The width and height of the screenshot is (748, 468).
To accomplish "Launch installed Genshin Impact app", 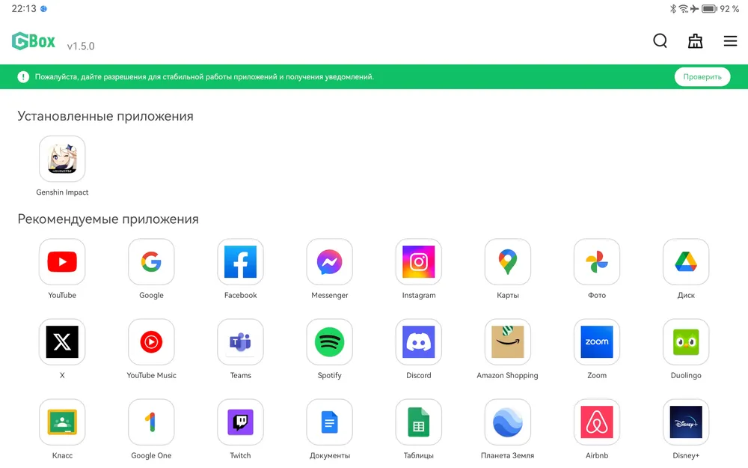I will click(x=62, y=159).
